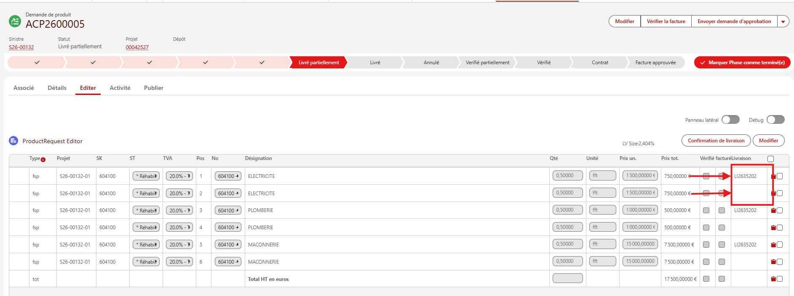794x296 pixels.
Task: Toggle the Panneau latéral switch
Action: pos(730,120)
